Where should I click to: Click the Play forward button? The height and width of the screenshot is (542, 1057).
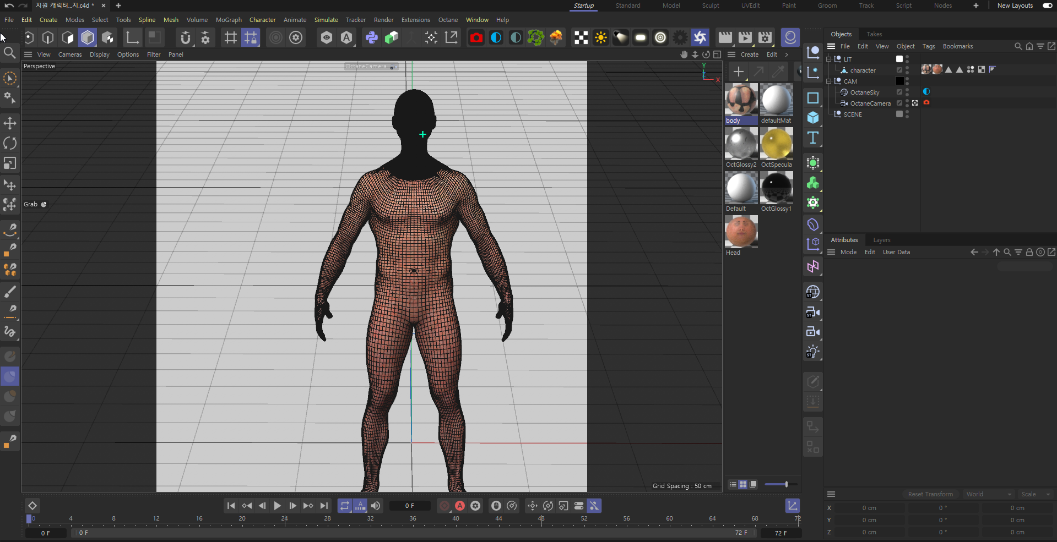tap(277, 506)
